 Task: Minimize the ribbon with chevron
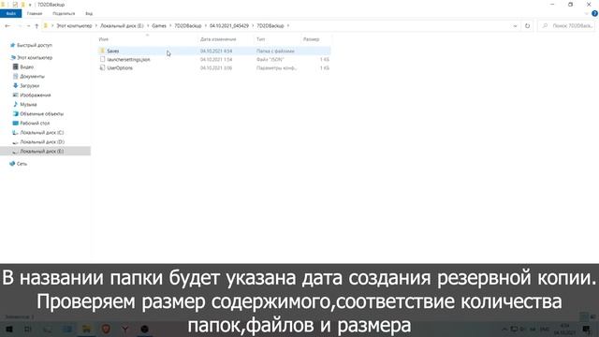(587, 14)
